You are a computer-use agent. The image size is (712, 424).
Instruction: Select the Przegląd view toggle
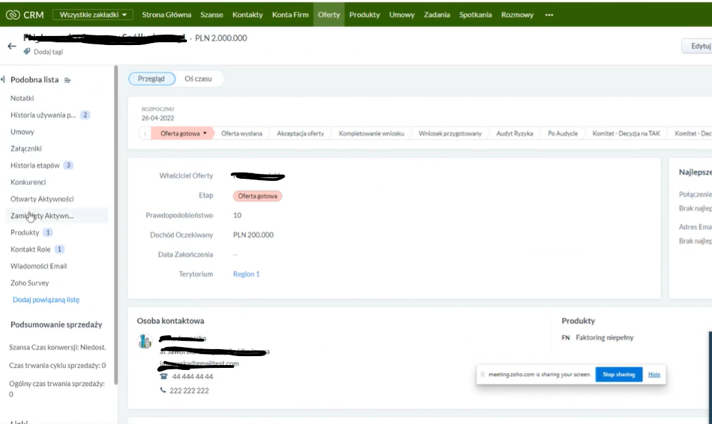[152, 78]
